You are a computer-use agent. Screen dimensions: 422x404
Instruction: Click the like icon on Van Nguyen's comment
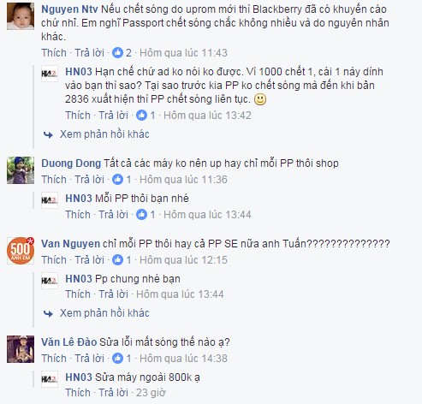pos(117,260)
